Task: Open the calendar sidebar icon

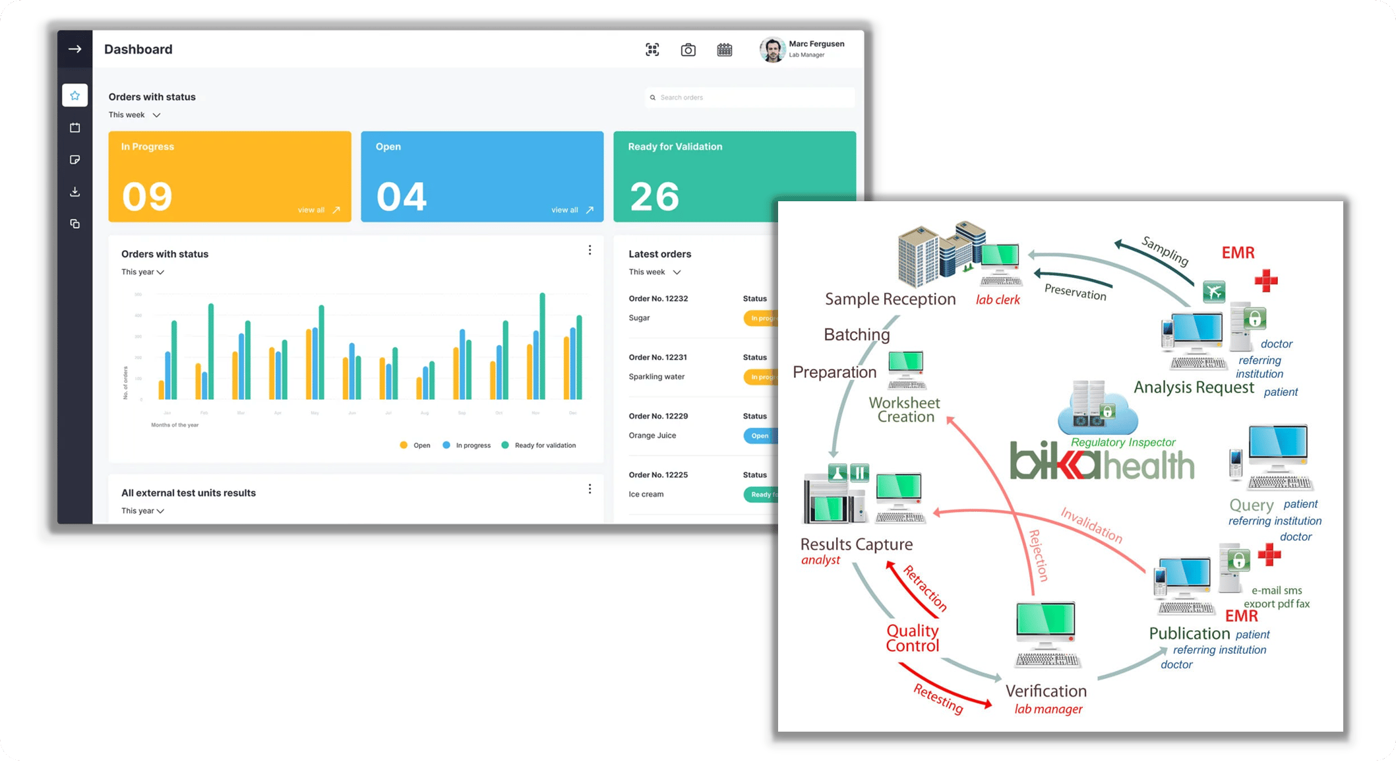Action: click(75, 128)
